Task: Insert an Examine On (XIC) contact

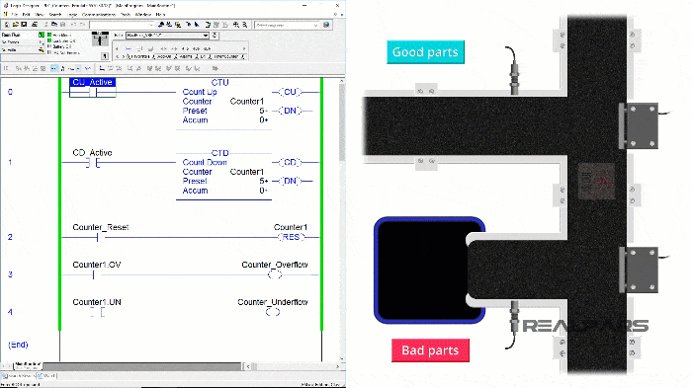Action: tap(163, 48)
